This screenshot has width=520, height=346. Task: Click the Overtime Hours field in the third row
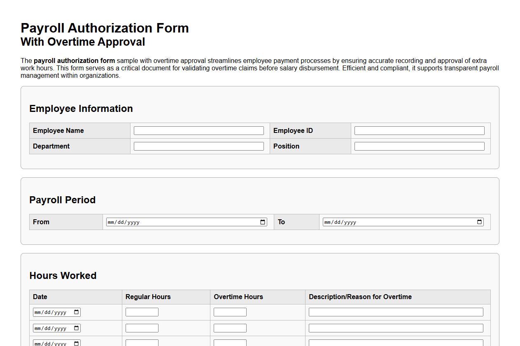230,343
